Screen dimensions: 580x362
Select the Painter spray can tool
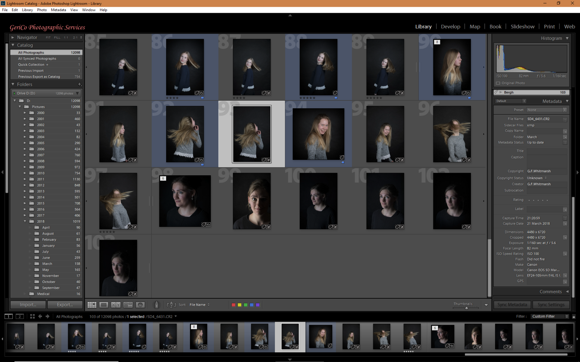[x=156, y=305]
